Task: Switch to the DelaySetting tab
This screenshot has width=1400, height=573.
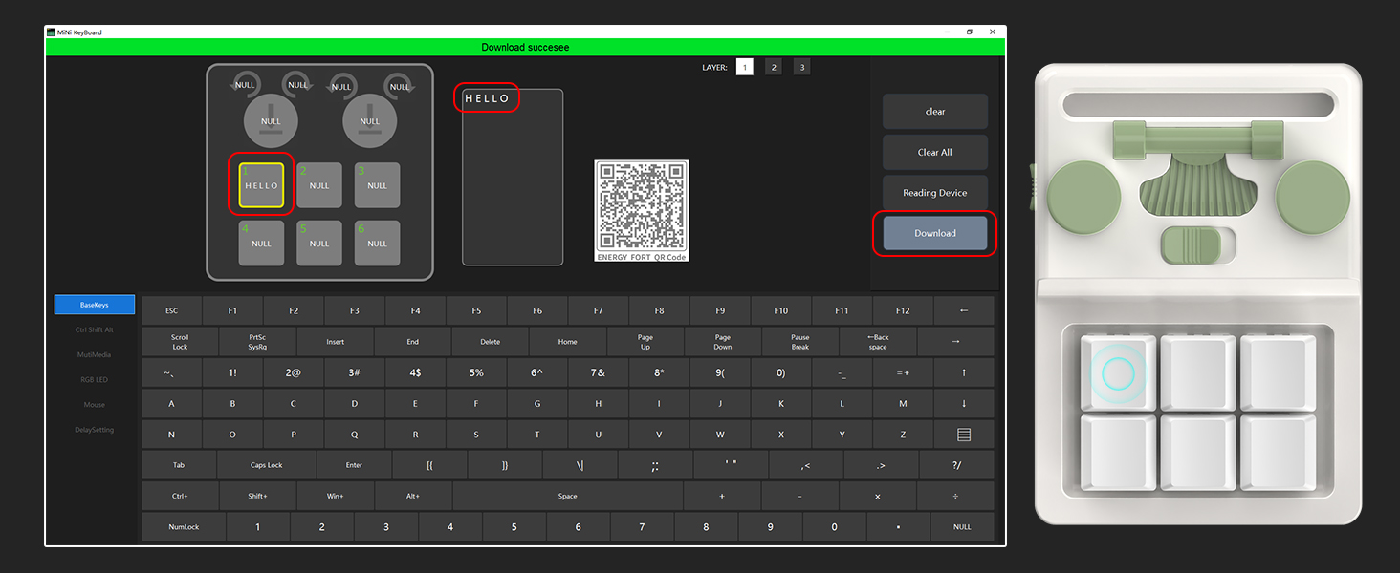Action: 93,429
